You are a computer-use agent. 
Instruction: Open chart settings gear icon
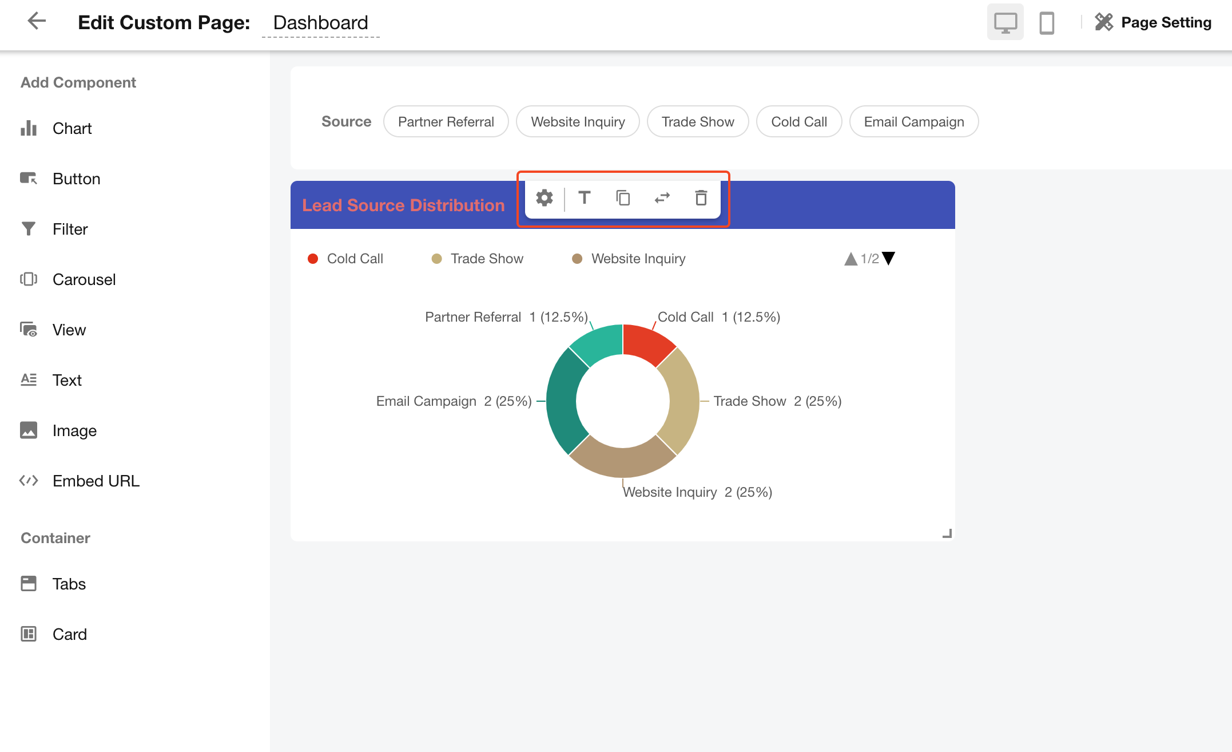coord(544,198)
